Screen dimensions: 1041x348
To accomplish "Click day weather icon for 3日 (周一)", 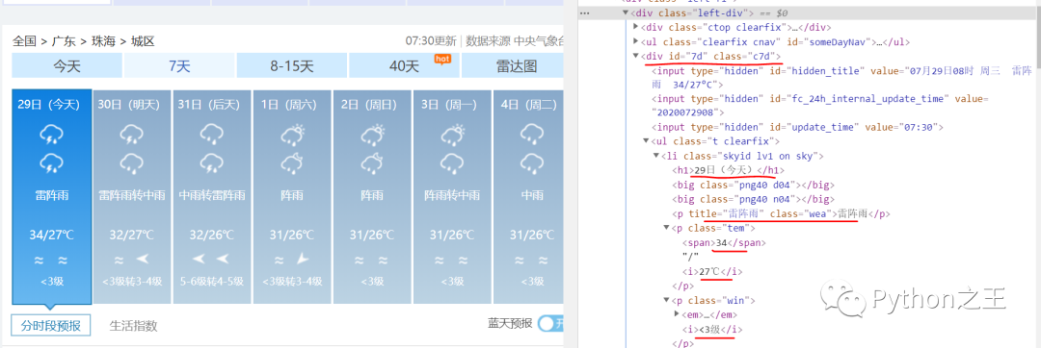I will point(453,135).
